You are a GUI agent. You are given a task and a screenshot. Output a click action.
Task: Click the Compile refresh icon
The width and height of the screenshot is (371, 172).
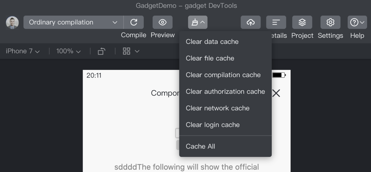(x=134, y=22)
